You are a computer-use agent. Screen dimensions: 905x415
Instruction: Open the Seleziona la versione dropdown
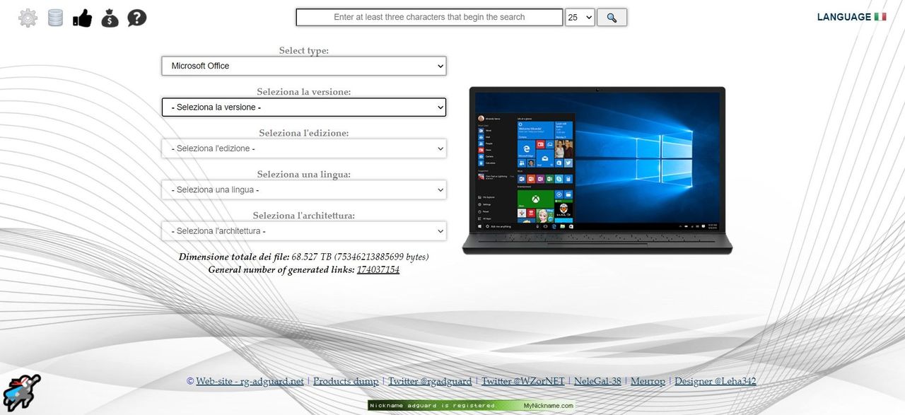click(304, 107)
